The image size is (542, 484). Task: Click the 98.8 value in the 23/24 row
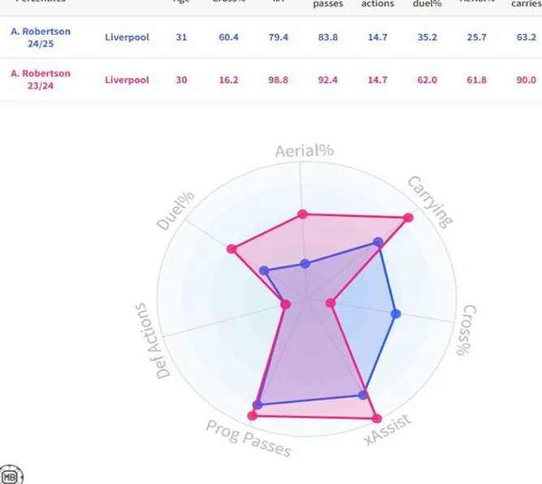(278, 80)
